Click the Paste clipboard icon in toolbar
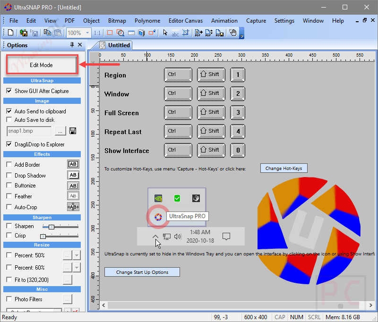Image resolution: width=378 pixels, height=322 pixels. coord(58,33)
